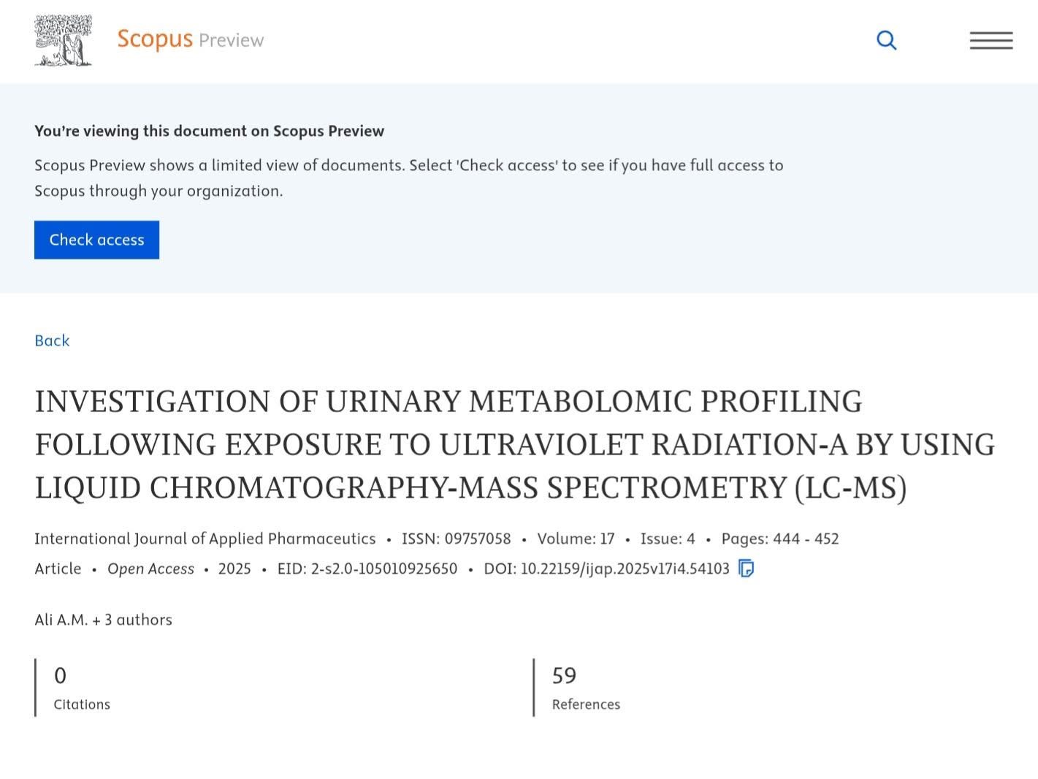The height and width of the screenshot is (779, 1038).
Task: Click the article title heading
Action: coord(514,444)
